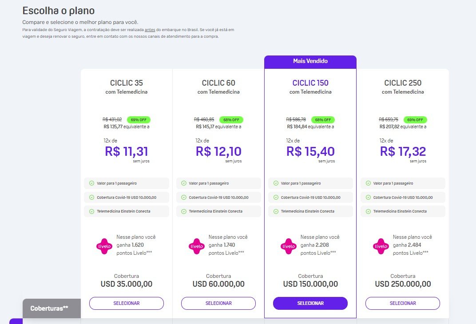
Task: Click the Livelo logo under CICLIC 35
Action: pos(104,246)
